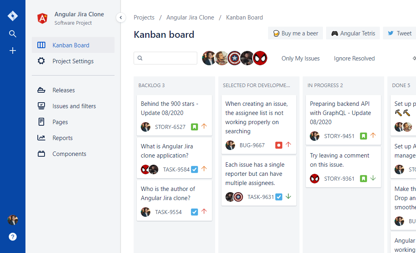The width and height of the screenshot is (416, 253).
Task: Filter by the fourth dark-haired user avatar
Action: 247,58
